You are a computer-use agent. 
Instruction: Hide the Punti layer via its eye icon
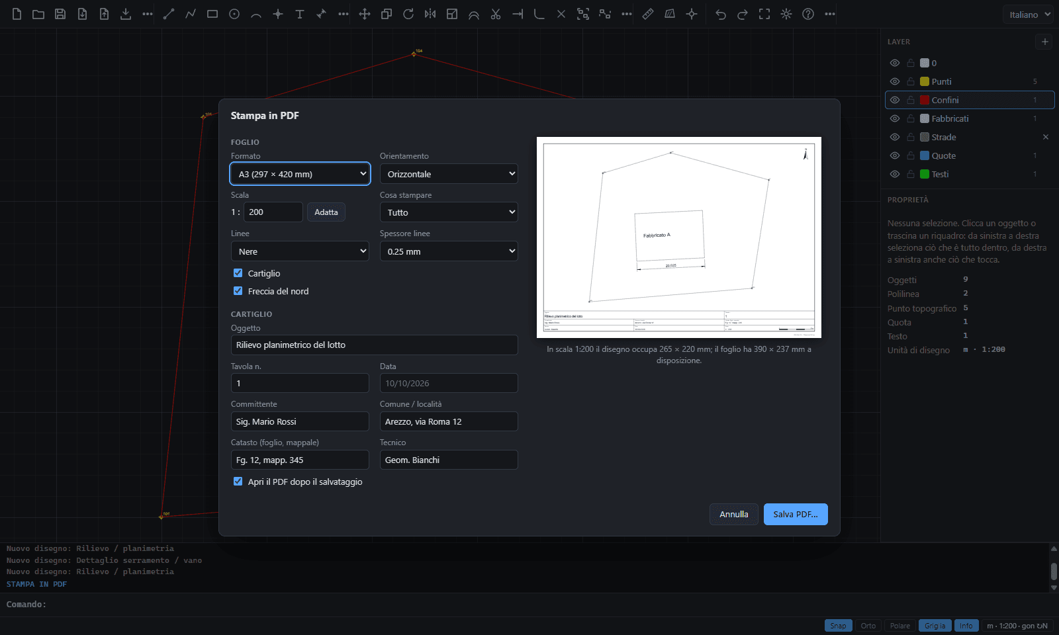click(x=895, y=81)
